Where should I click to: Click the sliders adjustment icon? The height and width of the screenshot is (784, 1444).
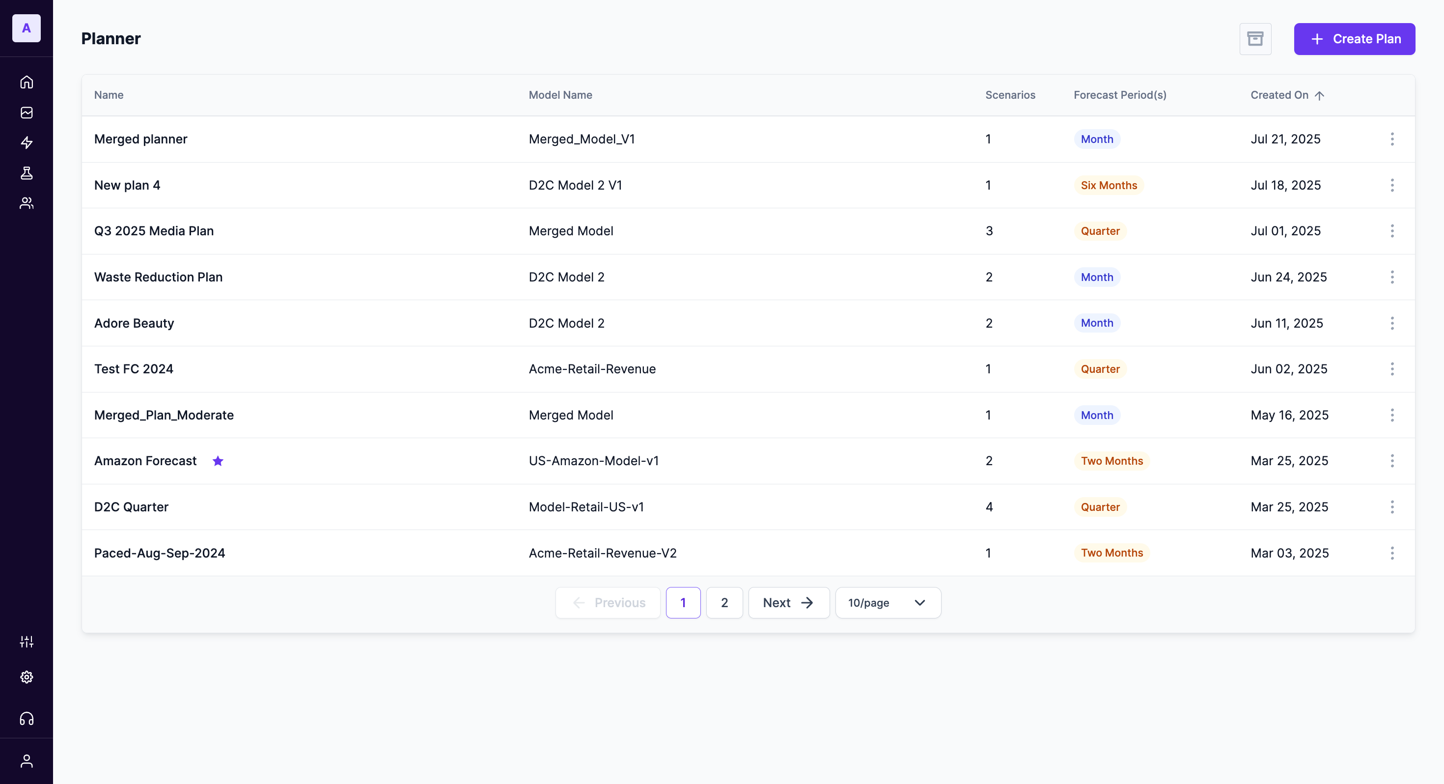coord(27,642)
